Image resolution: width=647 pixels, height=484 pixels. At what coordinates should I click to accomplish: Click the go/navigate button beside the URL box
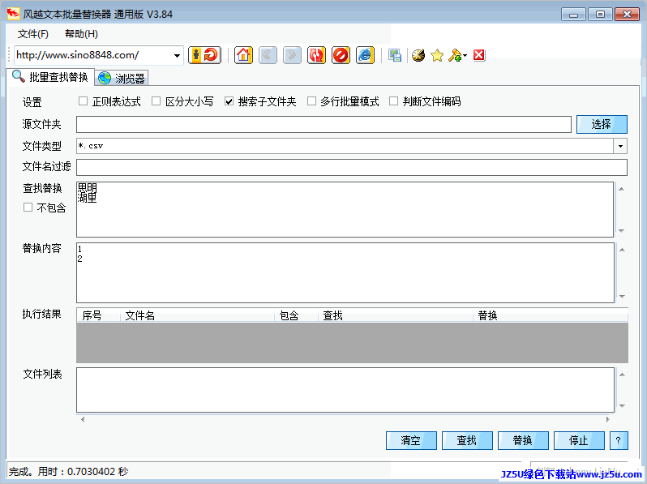(x=204, y=55)
